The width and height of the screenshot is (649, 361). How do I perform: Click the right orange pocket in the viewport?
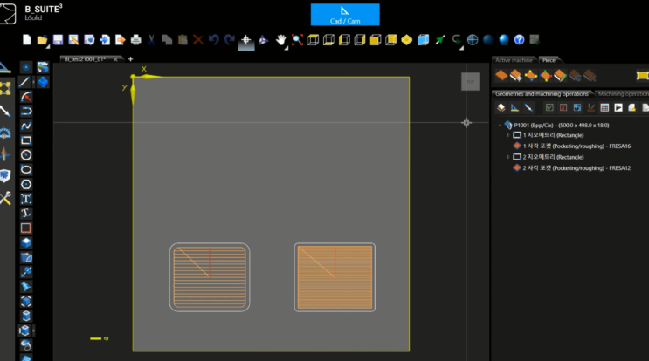click(335, 277)
